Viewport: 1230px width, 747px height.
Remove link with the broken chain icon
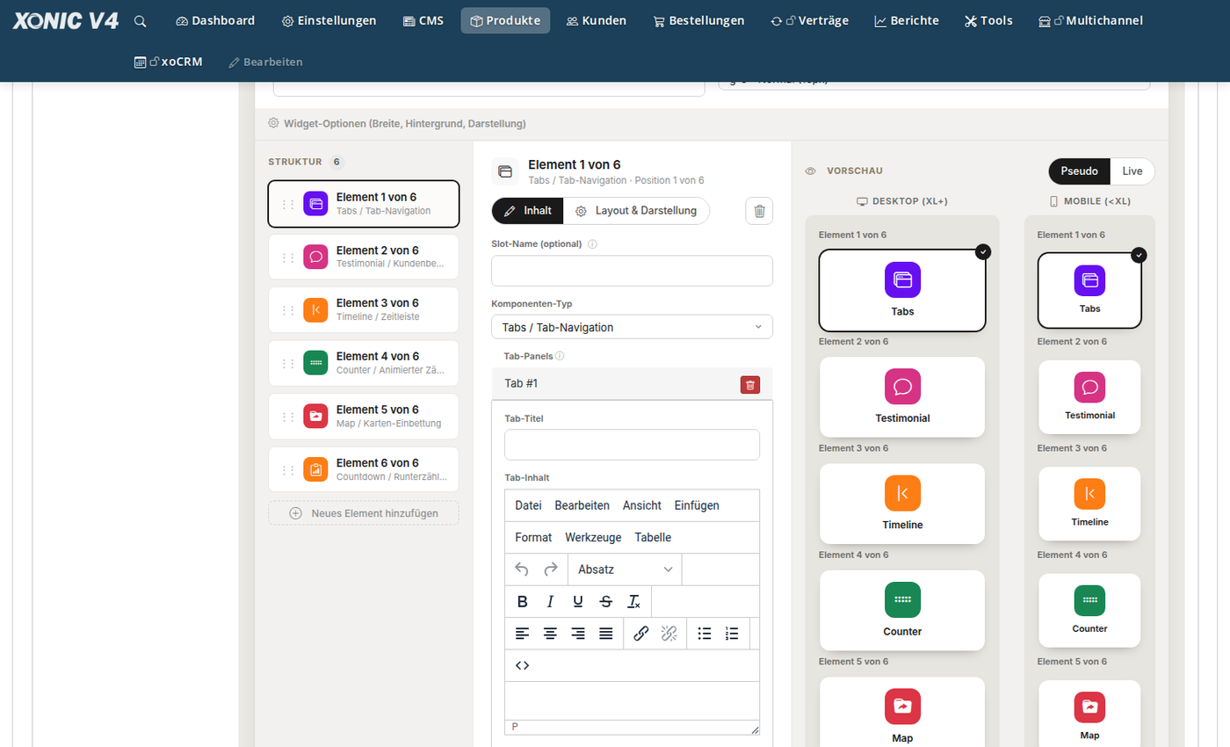(669, 634)
